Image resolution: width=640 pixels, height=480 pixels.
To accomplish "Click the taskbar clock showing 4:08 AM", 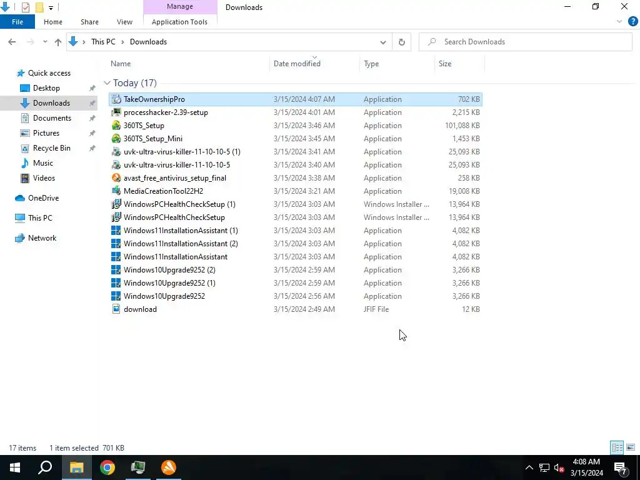I will click(x=586, y=467).
